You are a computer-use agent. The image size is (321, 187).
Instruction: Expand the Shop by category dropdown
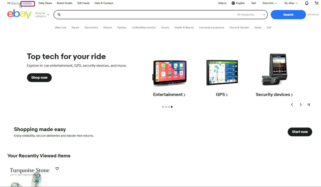click(x=42, y=15)
